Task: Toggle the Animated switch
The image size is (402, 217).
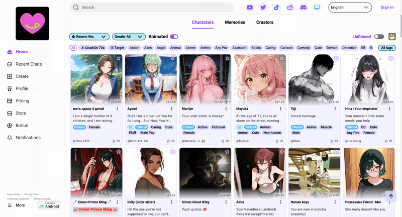Action: point(174,37)
